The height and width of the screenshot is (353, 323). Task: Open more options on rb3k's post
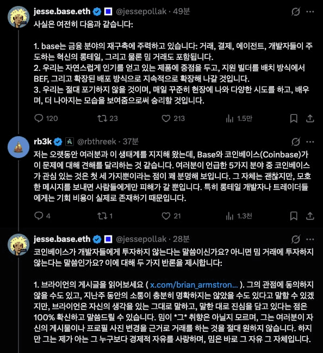tap(310, 142)
